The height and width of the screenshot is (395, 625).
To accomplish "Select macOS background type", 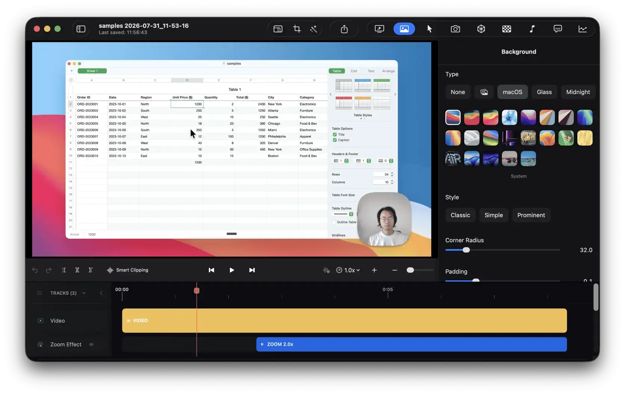I will [x=512, y=92].
